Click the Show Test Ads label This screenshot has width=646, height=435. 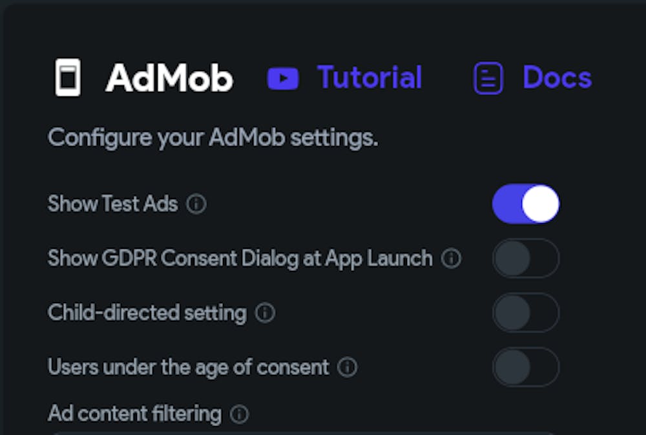point(112,204)
